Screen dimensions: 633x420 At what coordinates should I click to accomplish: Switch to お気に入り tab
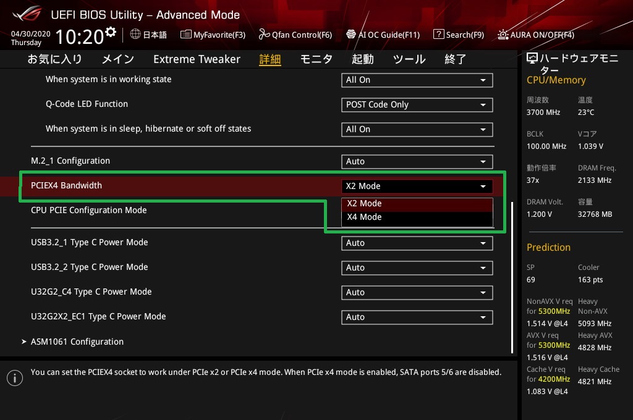tap(55, 59)
